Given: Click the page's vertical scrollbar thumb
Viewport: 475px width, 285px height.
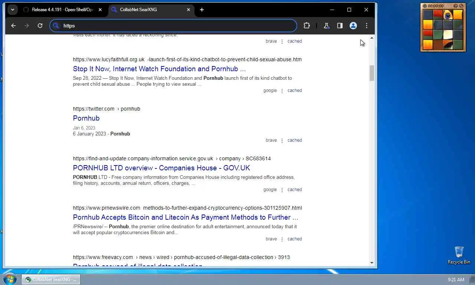Looking at the screenshot, I should pyautogui.click(x=372, y=73).
